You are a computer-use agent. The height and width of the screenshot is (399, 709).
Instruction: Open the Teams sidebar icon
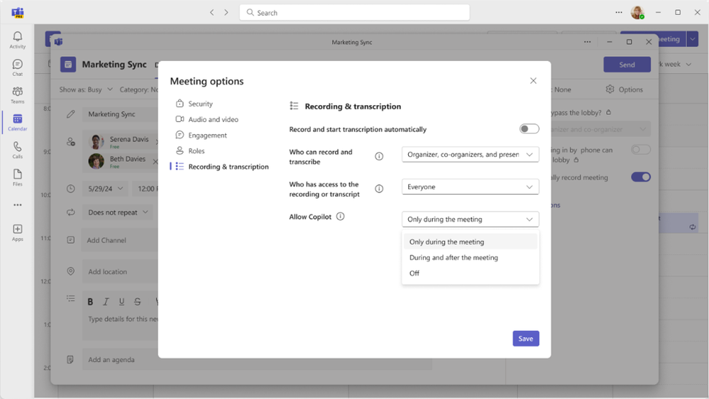click(17, 95)
